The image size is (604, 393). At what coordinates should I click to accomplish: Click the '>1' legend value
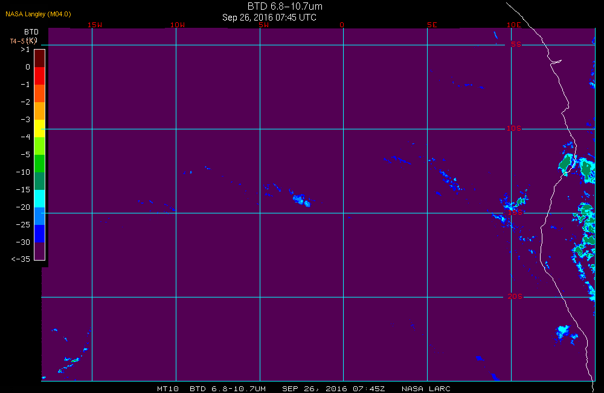[25, 50]
